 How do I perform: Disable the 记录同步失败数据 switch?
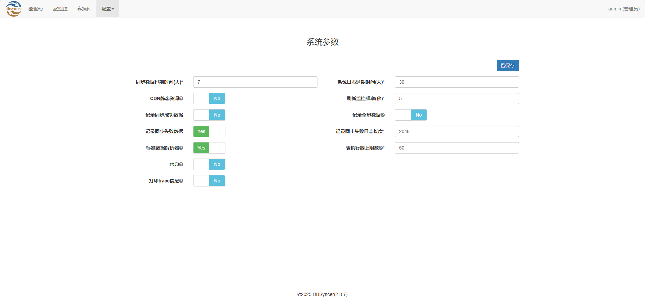point(209,131)
